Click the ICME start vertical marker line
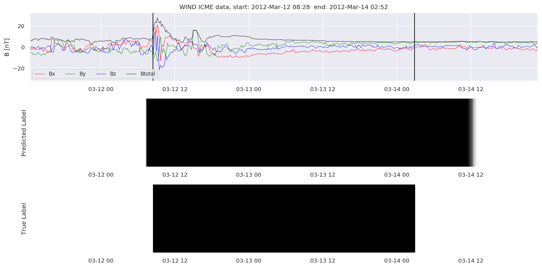542x268 pixels. coord(153,47)
